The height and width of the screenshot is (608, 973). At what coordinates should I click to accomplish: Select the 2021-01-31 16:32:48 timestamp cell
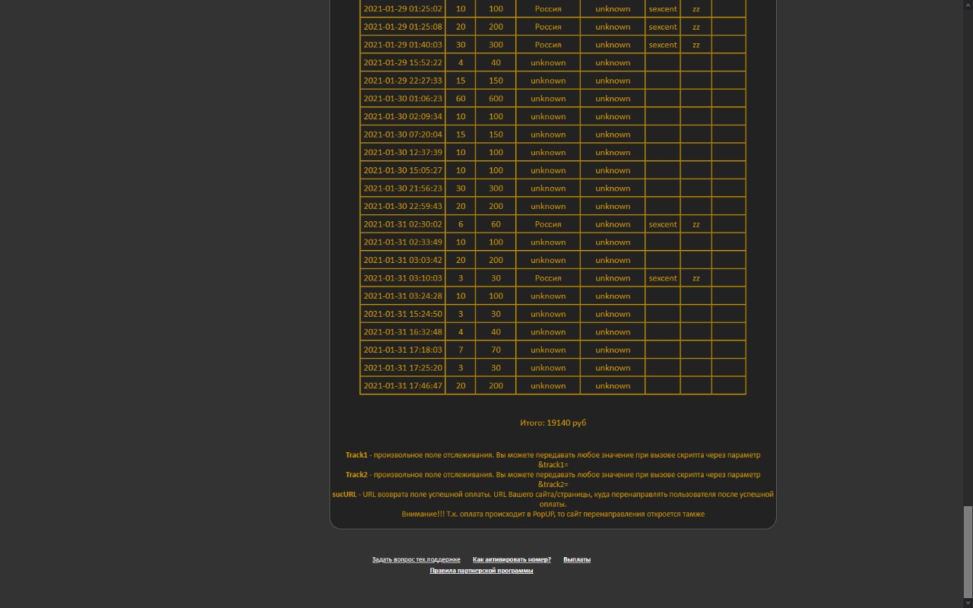pyautogui.click(x=402, y=332)
